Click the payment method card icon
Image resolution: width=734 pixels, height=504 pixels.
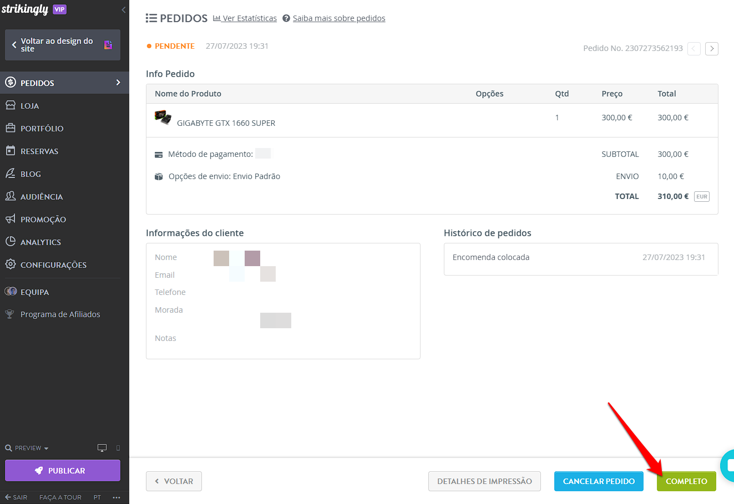pos(159,155)
